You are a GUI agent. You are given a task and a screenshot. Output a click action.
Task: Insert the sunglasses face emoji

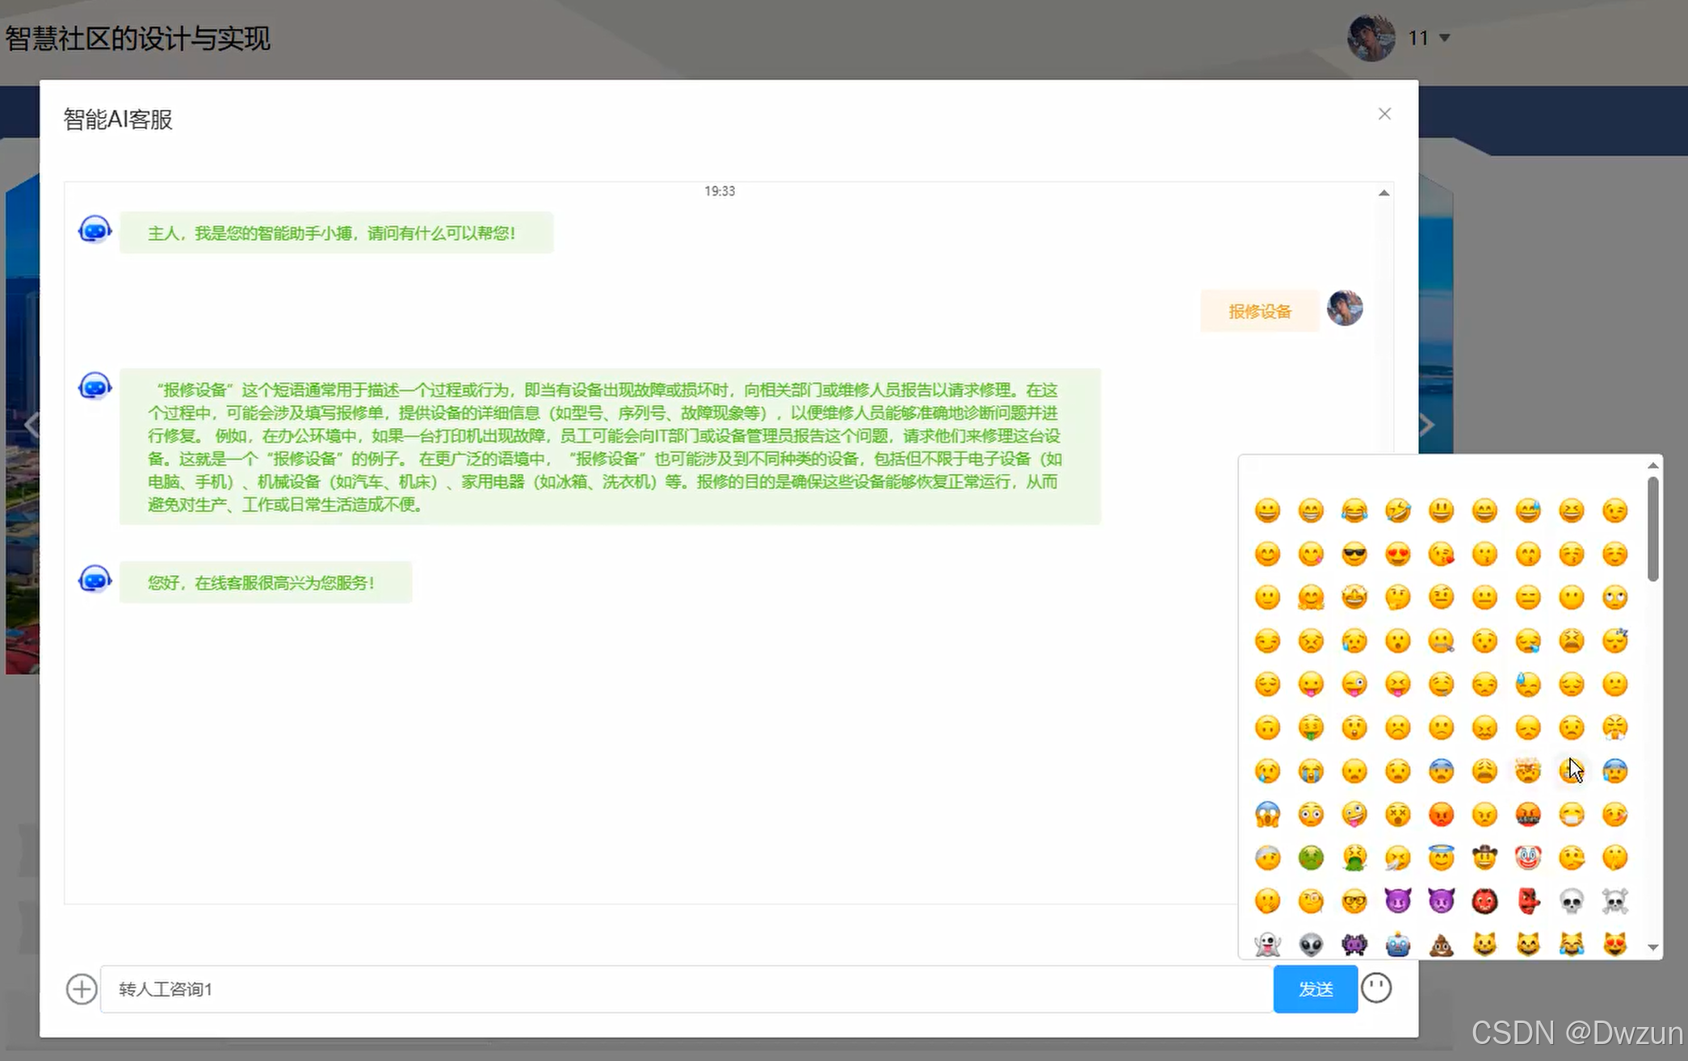tap(1354, 555)
